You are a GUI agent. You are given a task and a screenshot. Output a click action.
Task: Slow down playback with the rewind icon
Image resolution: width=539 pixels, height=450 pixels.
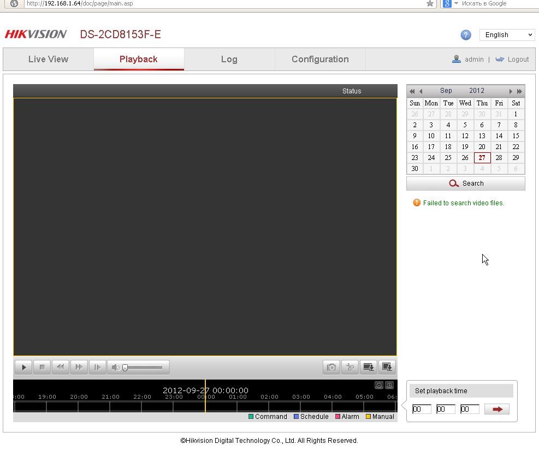[61, 367]
